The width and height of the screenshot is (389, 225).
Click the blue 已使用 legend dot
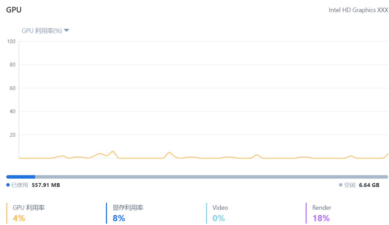tap(8, 185)
